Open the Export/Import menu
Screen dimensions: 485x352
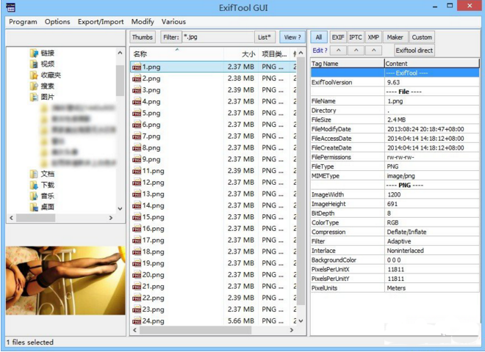(x=101, y=22)
